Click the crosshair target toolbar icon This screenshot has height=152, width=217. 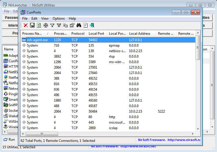click(46, 25)
